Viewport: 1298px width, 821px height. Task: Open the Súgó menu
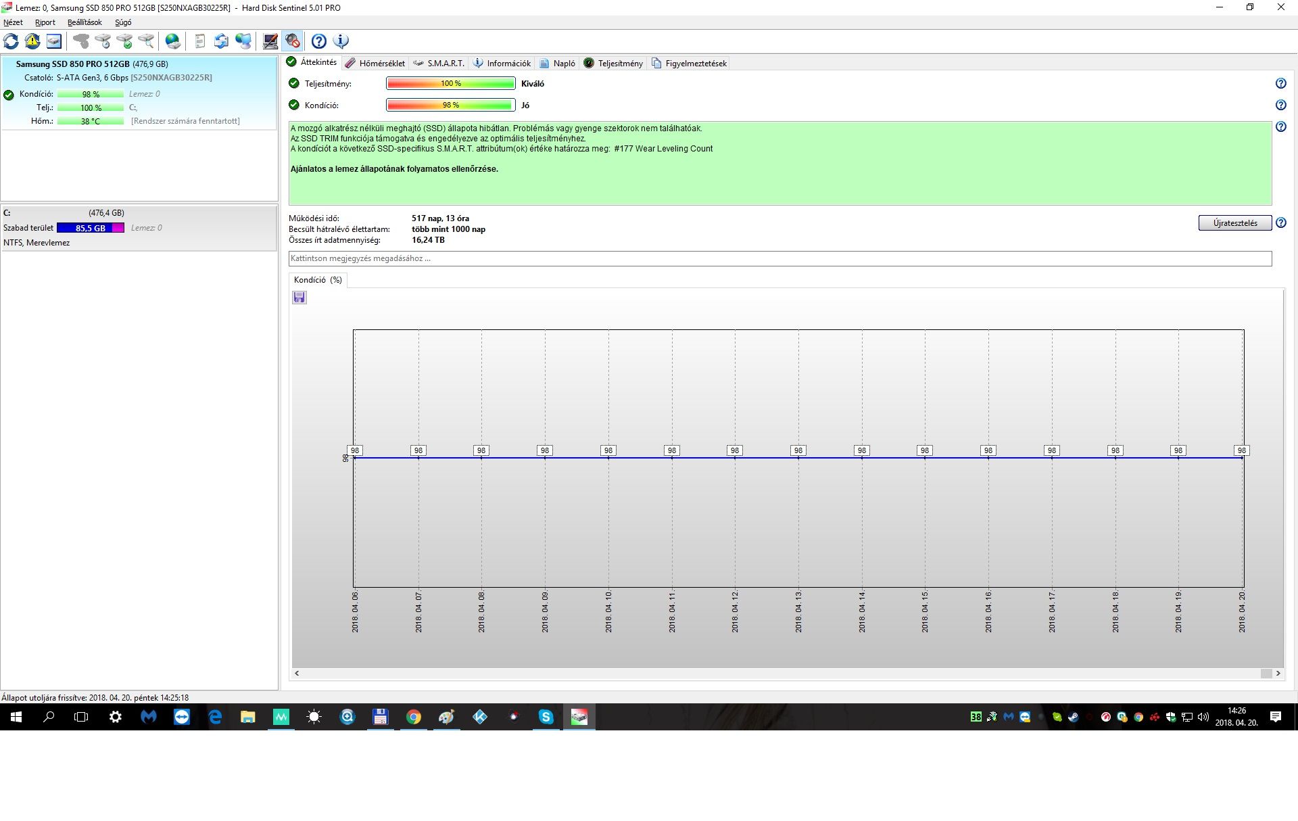click(123, 22)
